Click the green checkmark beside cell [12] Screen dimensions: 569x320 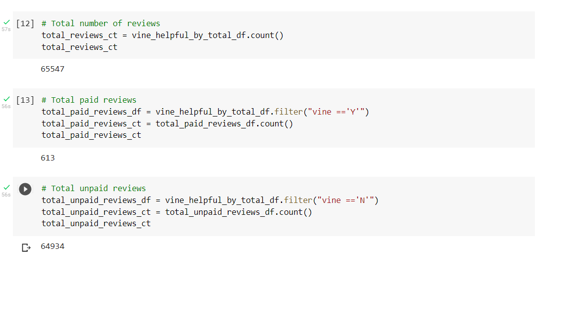click(6, 22)
